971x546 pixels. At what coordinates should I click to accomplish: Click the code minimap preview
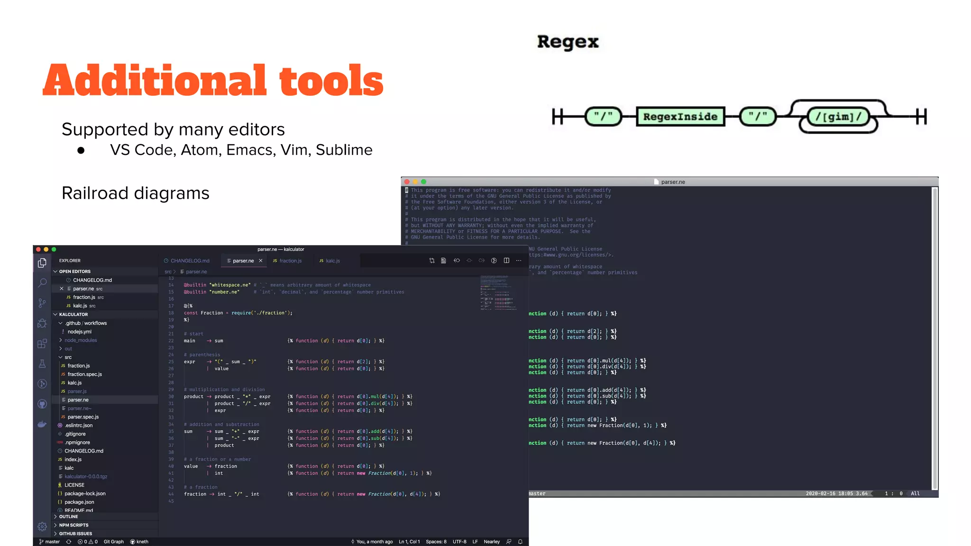click(497, 293)
